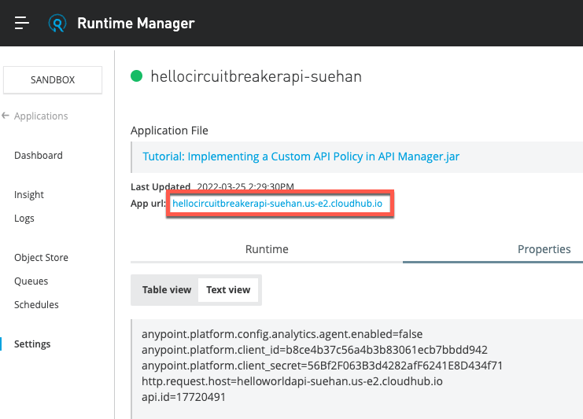
Task: Click the http.request.host property line
Action: click(292, 381)
